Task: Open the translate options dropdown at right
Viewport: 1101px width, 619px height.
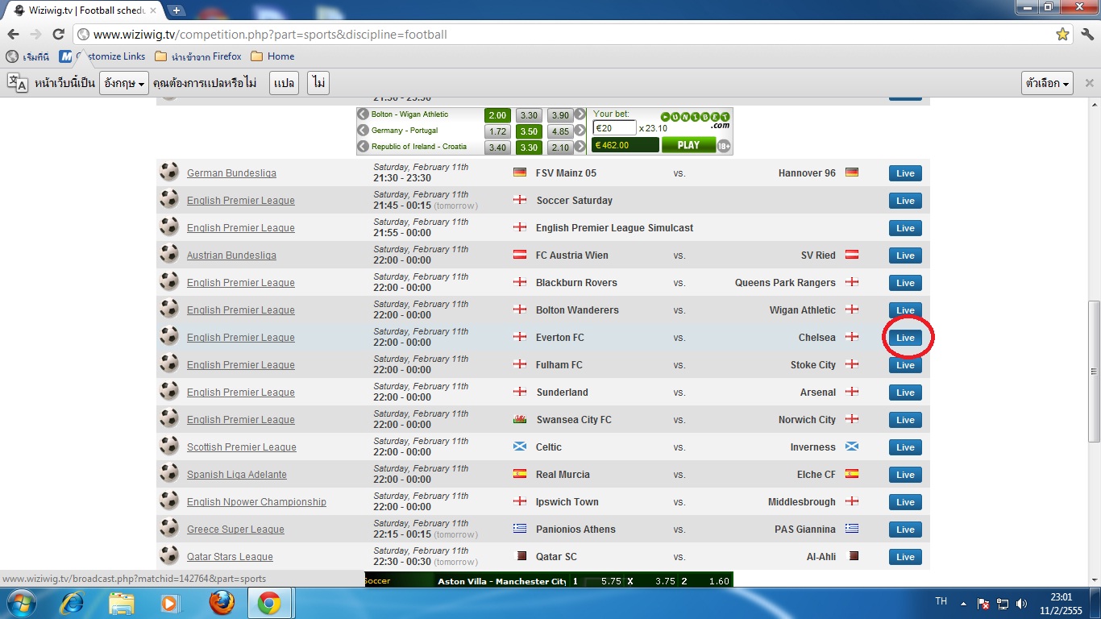Action: click(1047, 83)
